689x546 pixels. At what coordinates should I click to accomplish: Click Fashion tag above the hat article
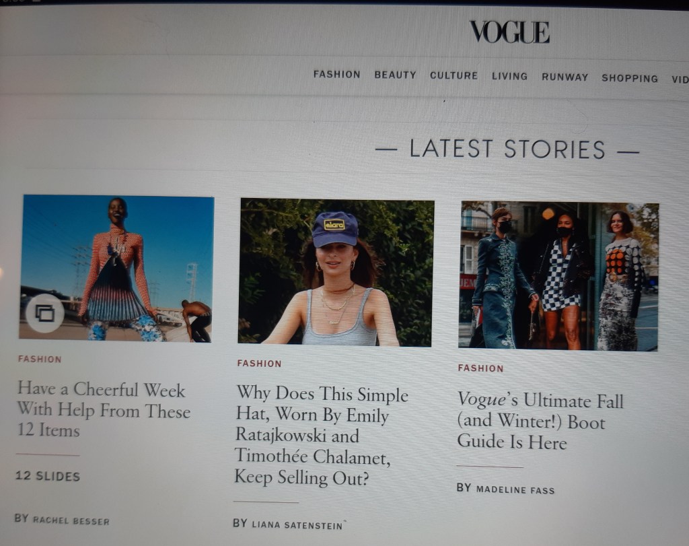[259, 364]
